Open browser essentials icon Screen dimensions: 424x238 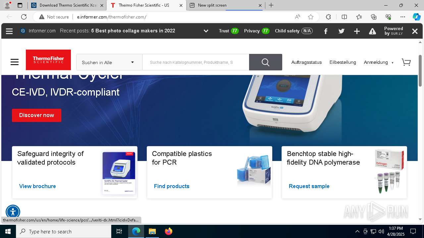point(388,17)
